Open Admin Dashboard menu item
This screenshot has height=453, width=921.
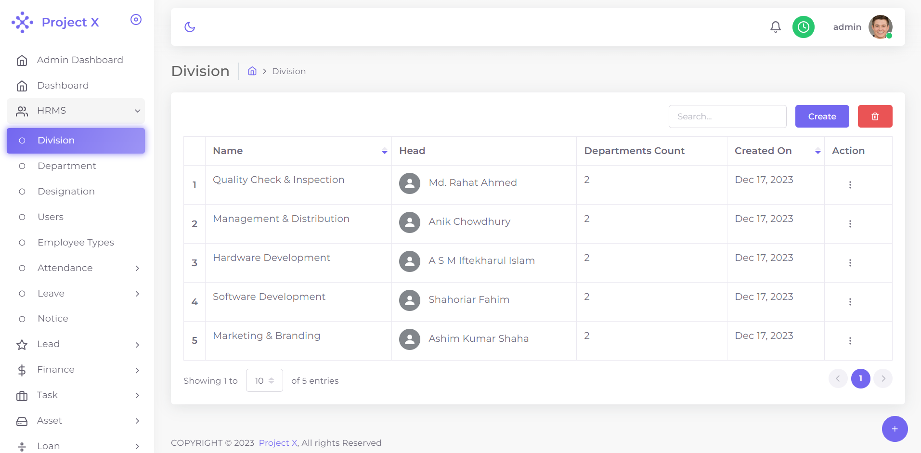click(x=76, y=60)
